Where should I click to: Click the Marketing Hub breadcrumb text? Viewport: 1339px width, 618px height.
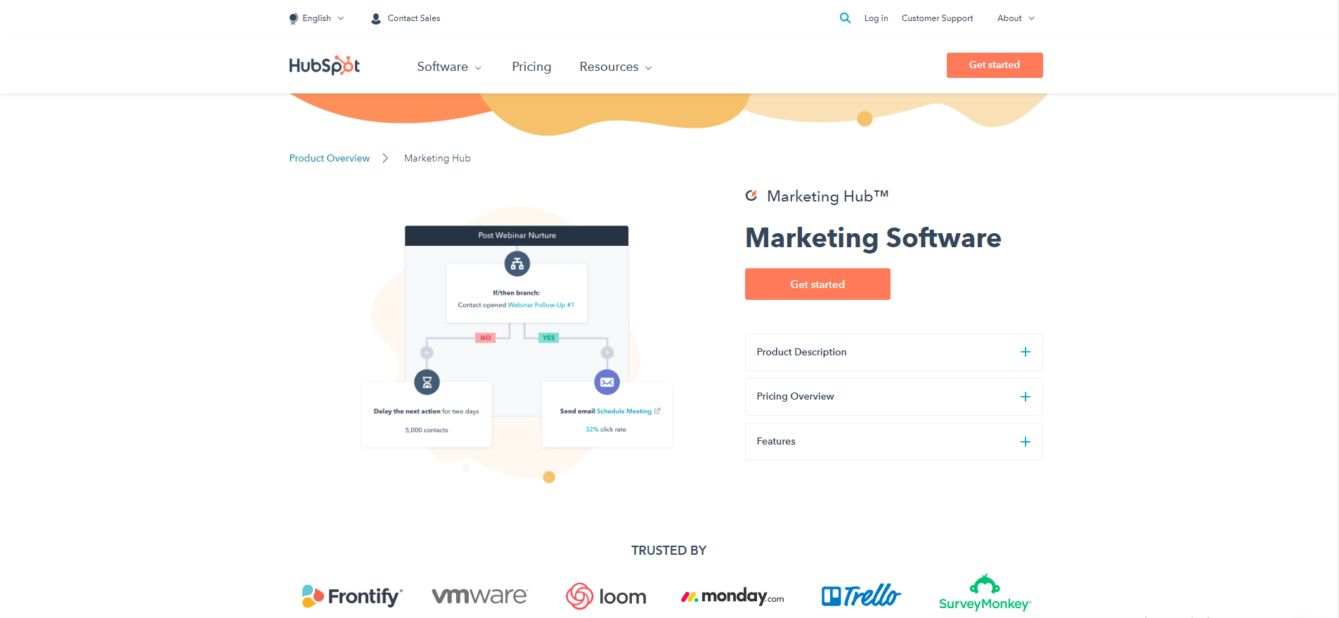click(437, 158)
